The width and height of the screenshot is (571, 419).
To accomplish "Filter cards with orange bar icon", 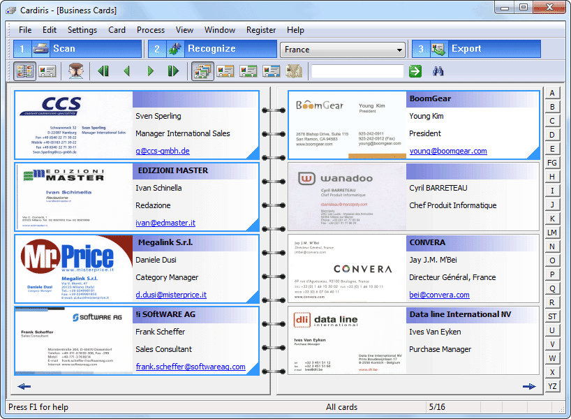I will click(225, 71).
